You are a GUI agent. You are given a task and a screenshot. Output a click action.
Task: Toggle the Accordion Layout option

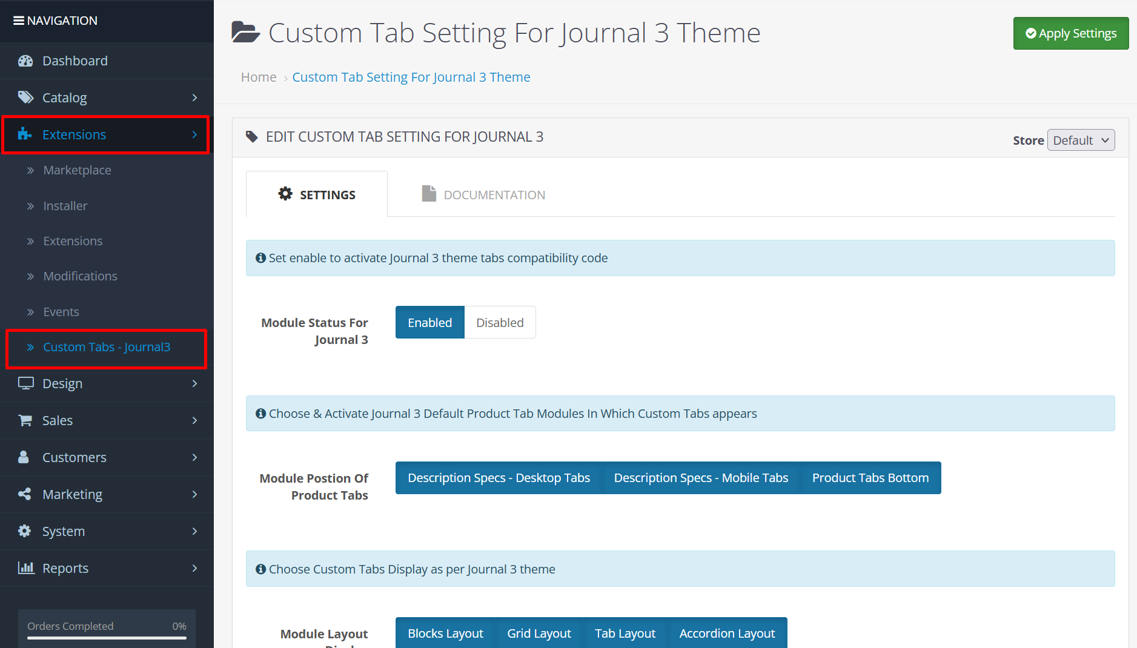pyautogui.click(x=727, y=633)
